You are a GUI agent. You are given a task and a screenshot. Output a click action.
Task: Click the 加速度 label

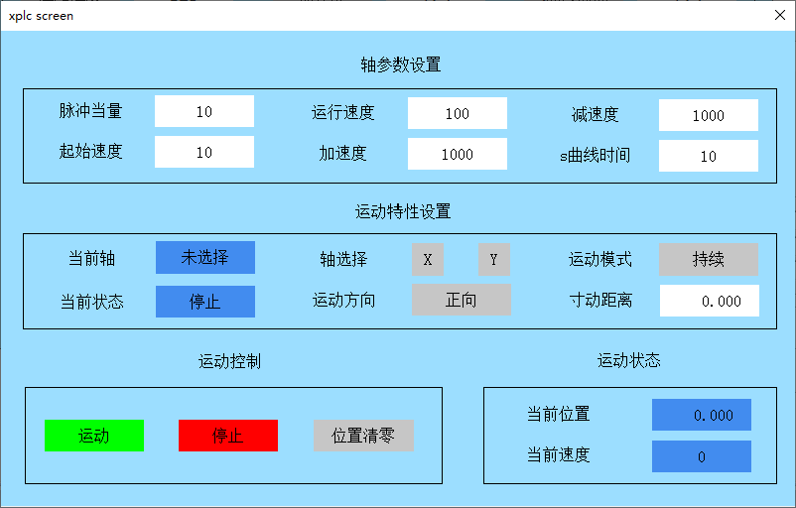(342, 153)
